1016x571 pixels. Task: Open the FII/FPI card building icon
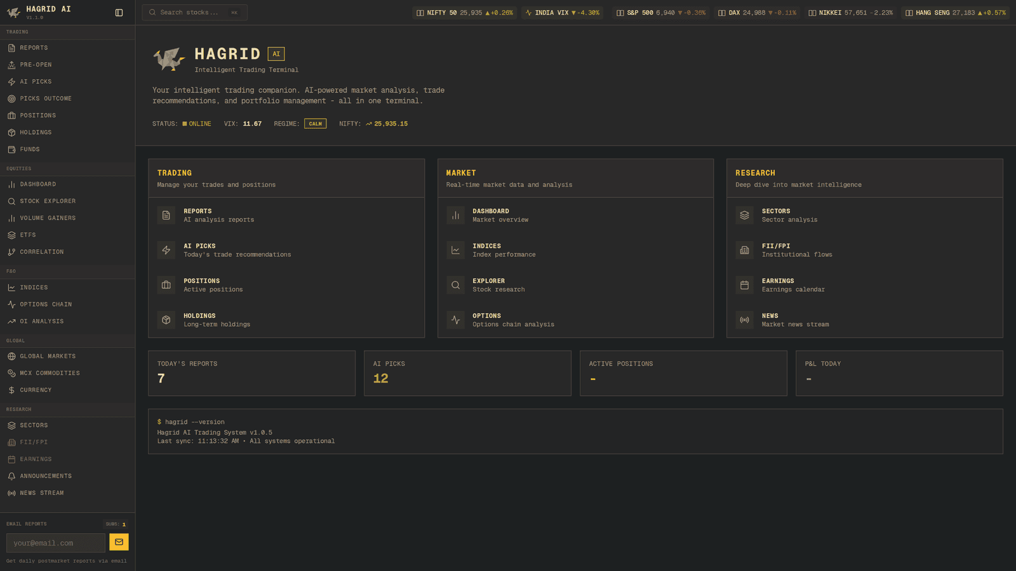744,250
